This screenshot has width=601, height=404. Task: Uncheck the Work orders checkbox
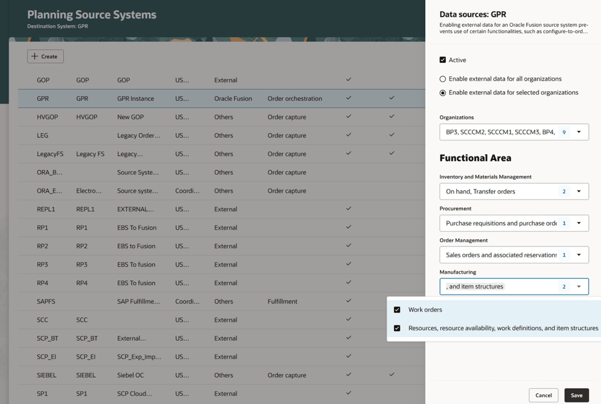click(x=397, y=309)
